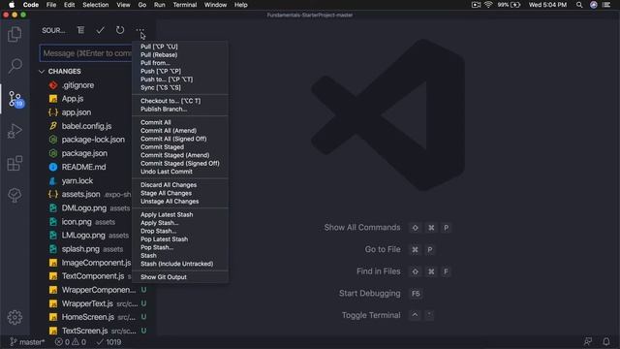Click errors and warnings count in status bar
The image size is (620, 349).
pos(71,342)
